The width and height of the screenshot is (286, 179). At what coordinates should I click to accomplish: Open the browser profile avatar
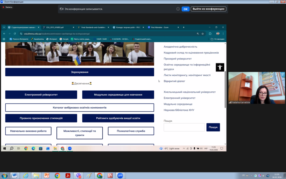[x=218, y=34]
